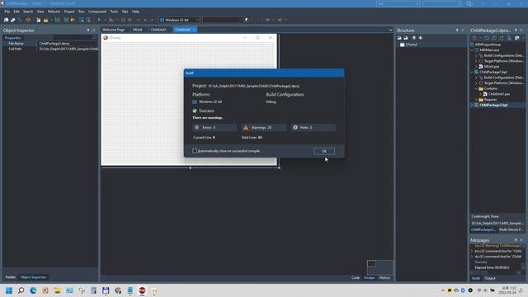The image size is (528, 297).
Task: Open the Search menu
Action: [x=28, y=12]
